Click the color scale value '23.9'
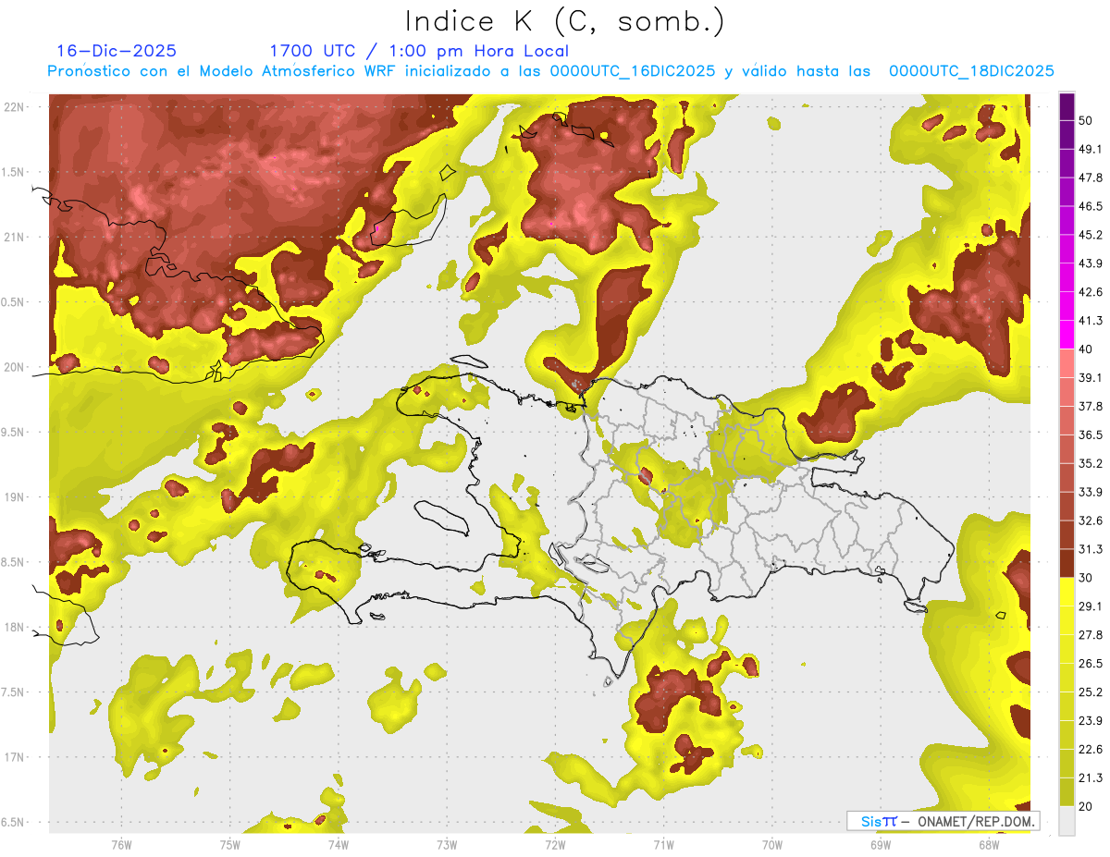The height and width of the screenshot is (857, 1110). click(x=1091, y=721)
